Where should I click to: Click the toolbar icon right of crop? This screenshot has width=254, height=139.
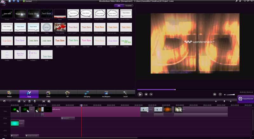pyautogui.click(x=49, y=101)
